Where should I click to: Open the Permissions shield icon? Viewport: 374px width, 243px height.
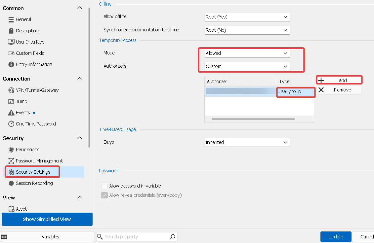11,150
